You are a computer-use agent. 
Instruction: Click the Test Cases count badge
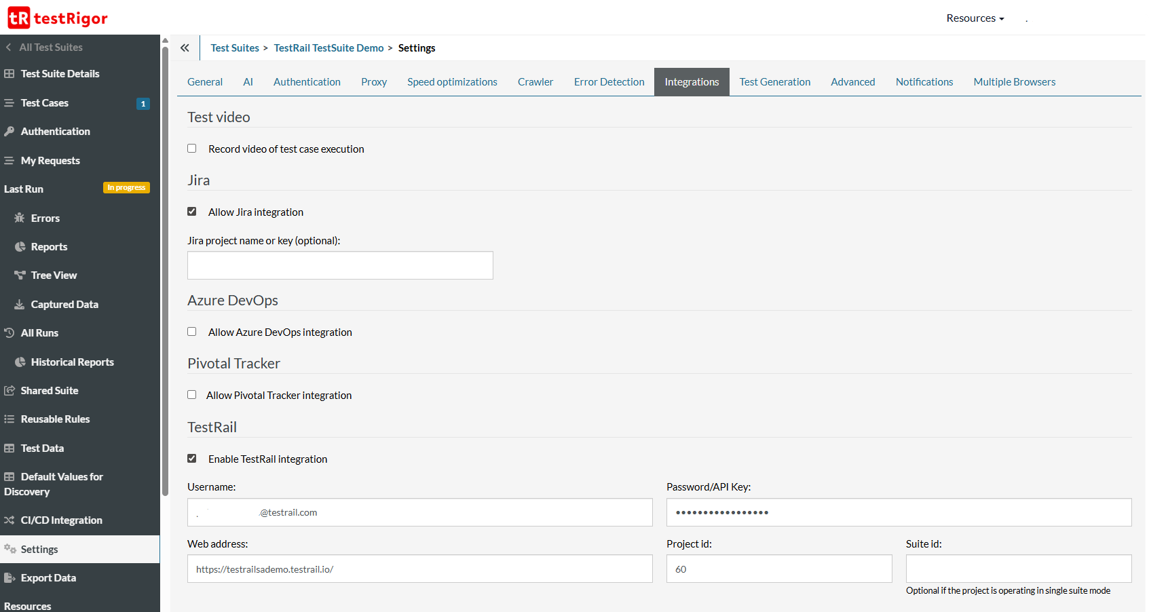point(143,104)
